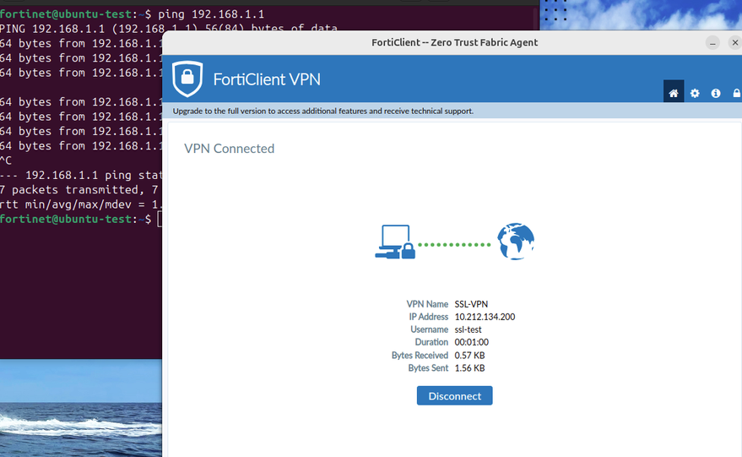Click the 'VPN Name' label
Viewport: 742px width, 457px height.
tap(427, 304)
